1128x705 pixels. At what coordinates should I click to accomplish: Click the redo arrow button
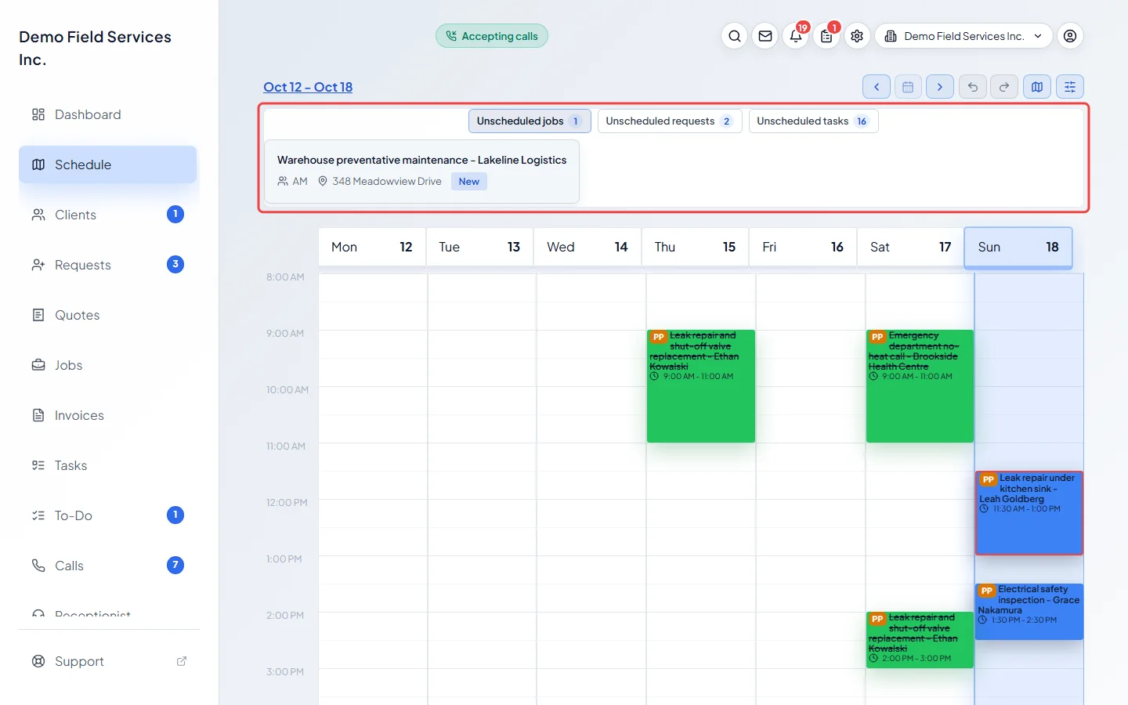1004,87
